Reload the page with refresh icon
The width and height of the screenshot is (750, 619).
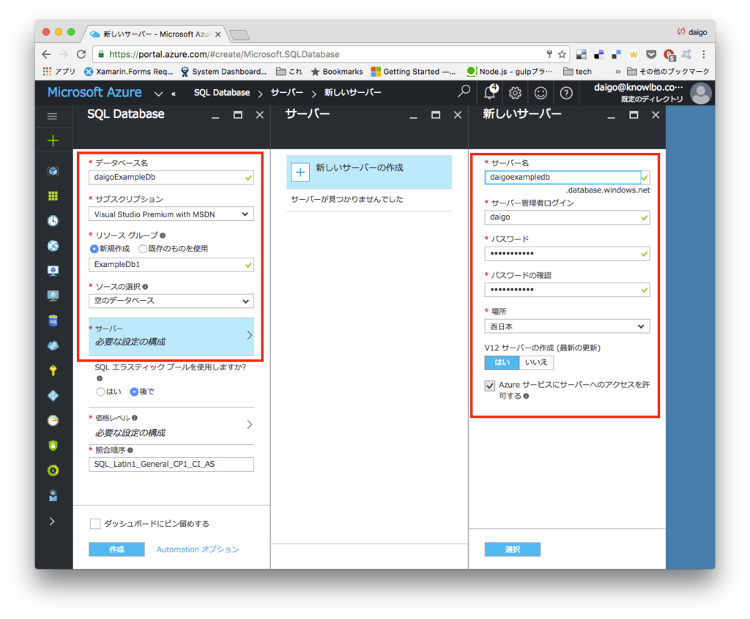(81, 54)
